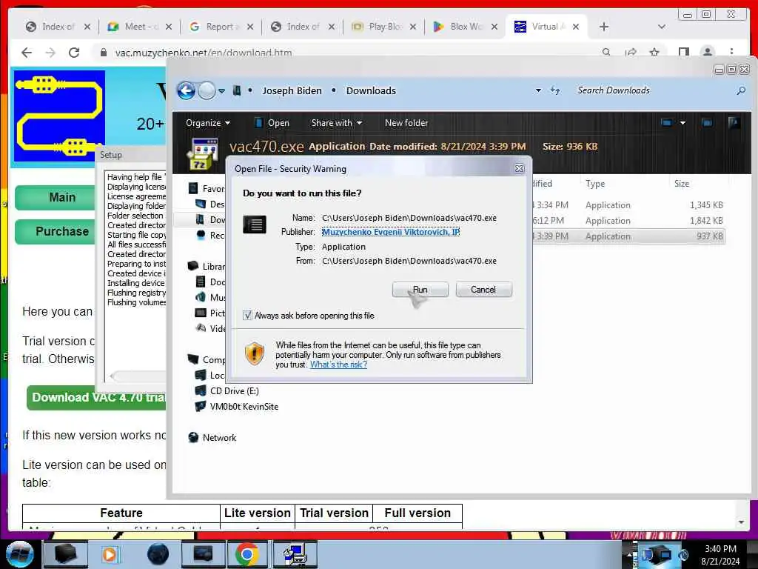Click the Purchase button on the webpage
Image resolution: width=758 pixels, height=569 pixels.
(x=55, y=231)
